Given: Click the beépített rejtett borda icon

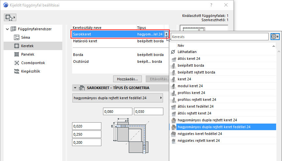Looking at the screenshot, I should point(173,72).
